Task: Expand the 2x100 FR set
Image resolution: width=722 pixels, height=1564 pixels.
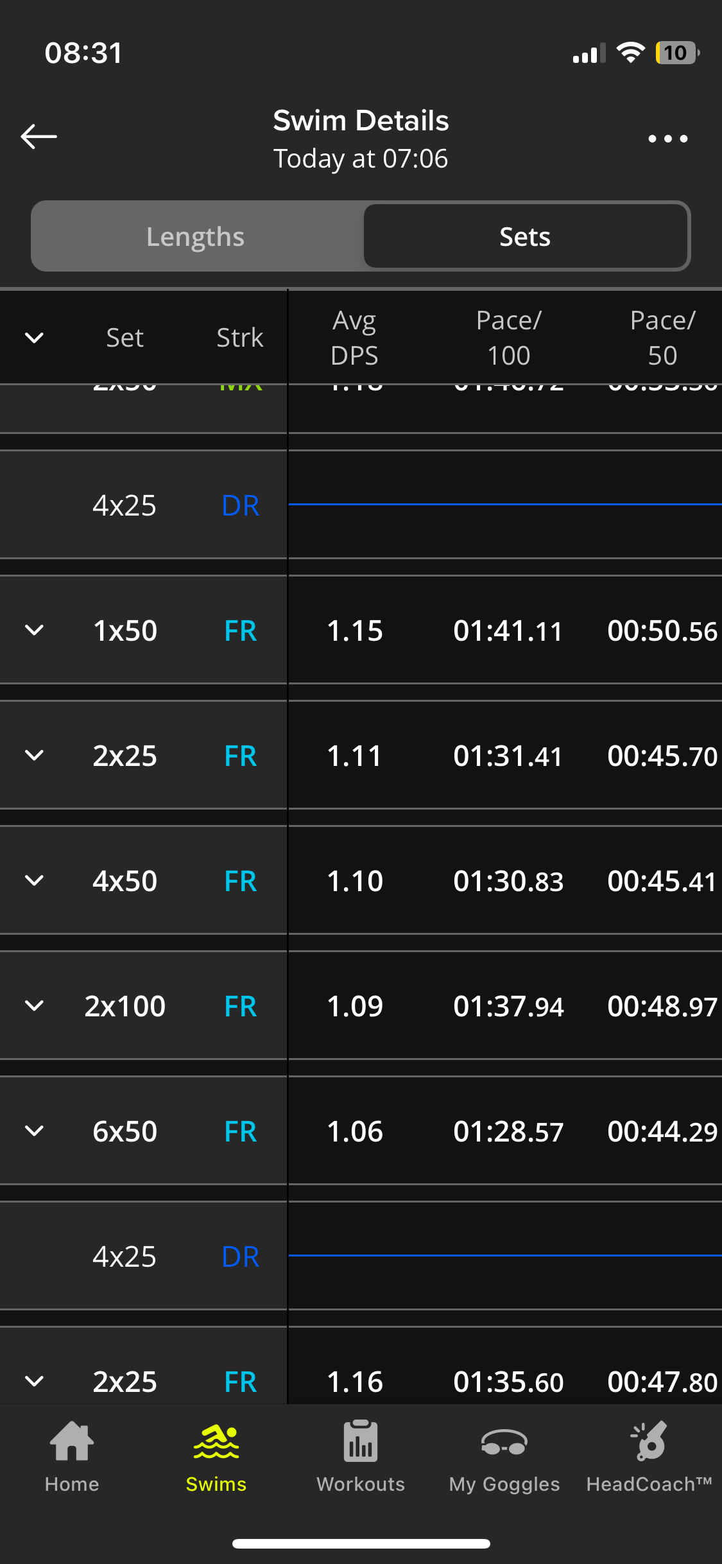Action: point(35,1006)
